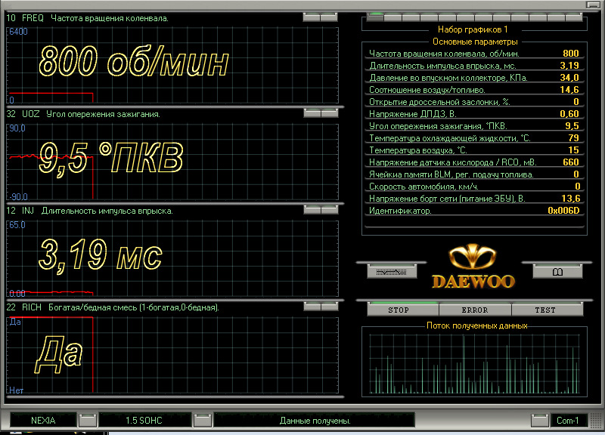Click the 'Температура воздуха, °С.' row
This screenshot has width=605, height=435.
point(474,150)
